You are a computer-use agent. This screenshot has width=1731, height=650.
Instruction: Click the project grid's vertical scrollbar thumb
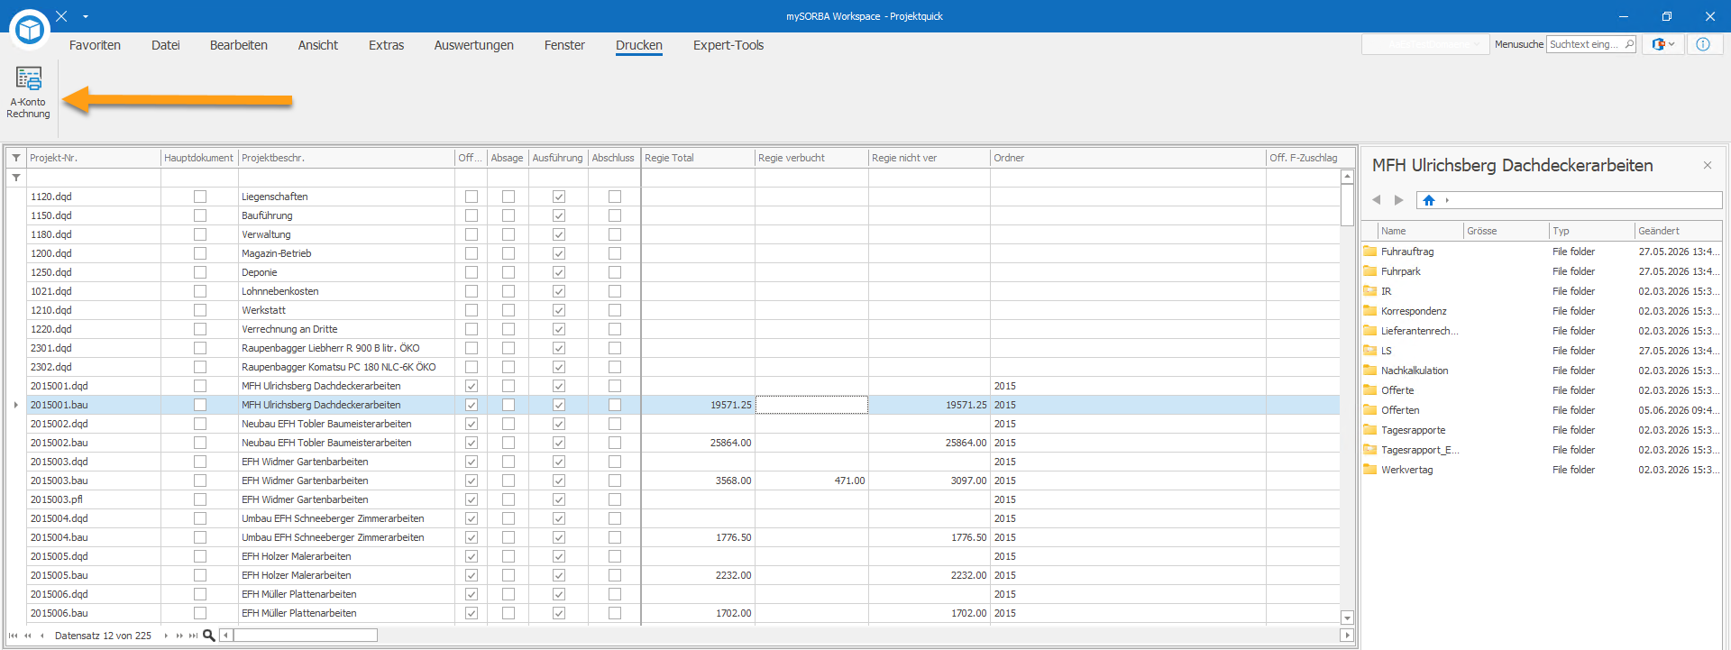click(1347, 205)
